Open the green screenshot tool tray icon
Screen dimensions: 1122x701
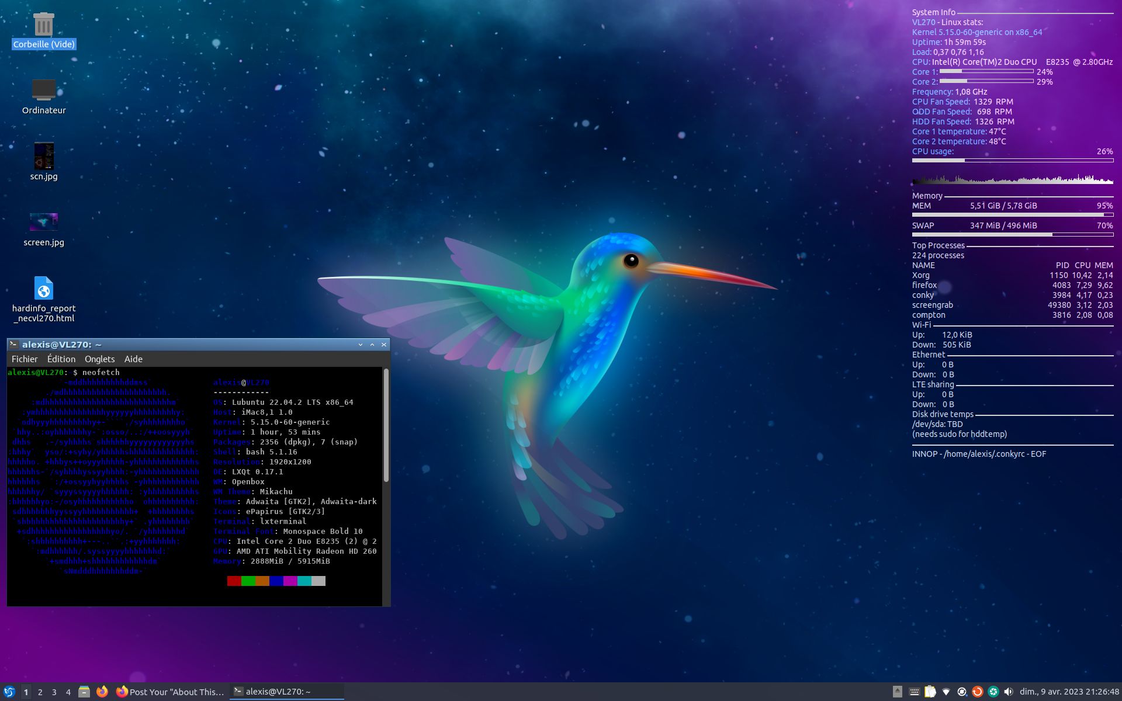click(993, 692)
